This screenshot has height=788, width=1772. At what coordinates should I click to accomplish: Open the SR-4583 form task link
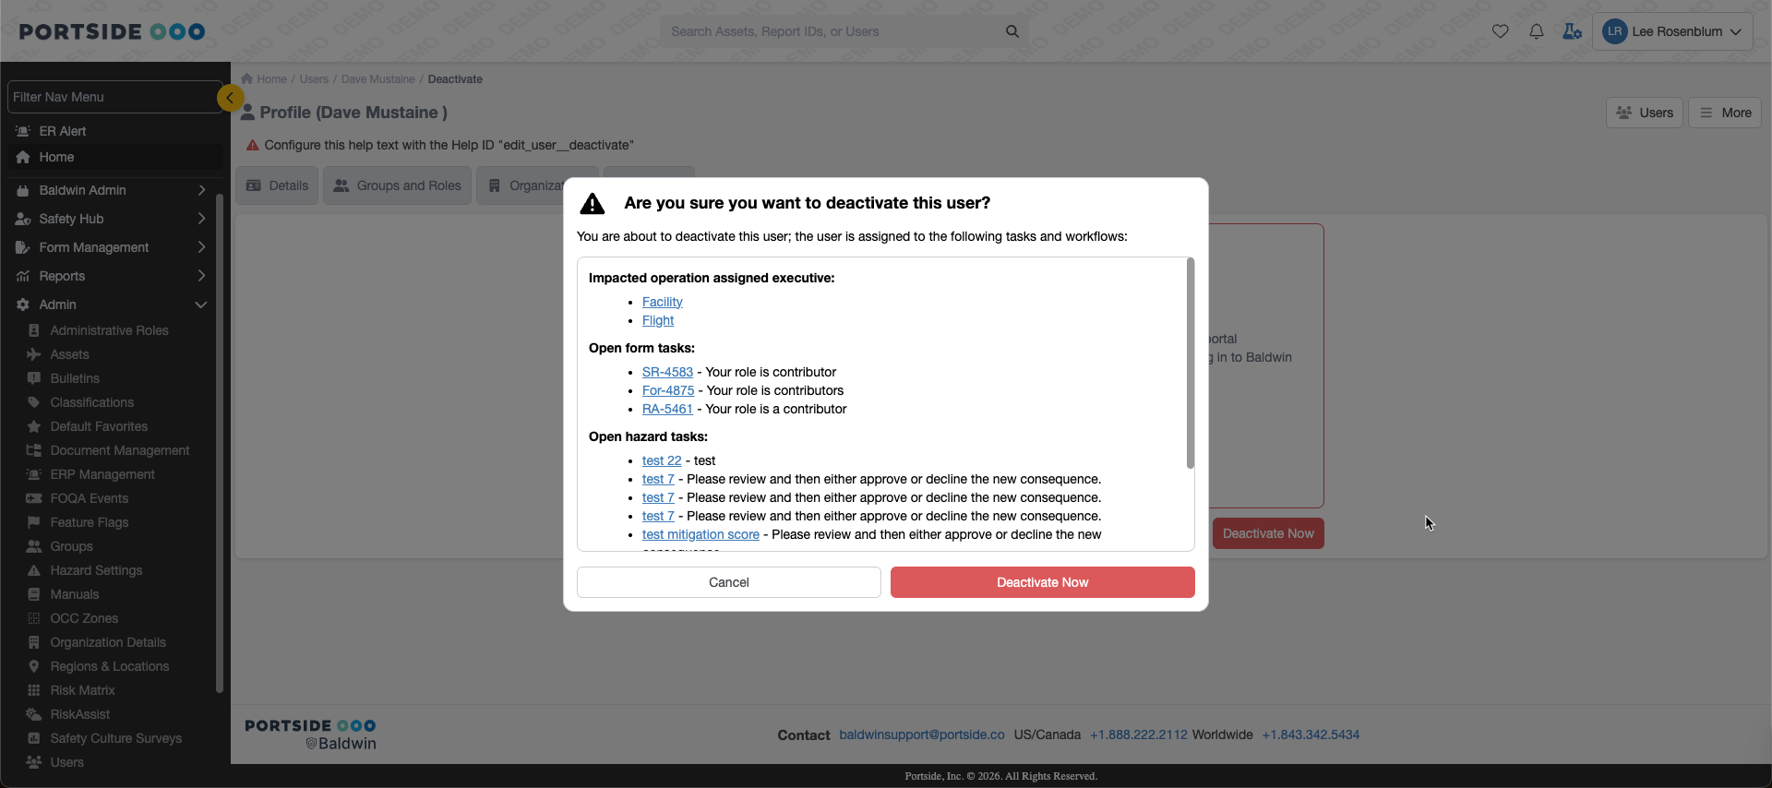click(x=667, y=372)
